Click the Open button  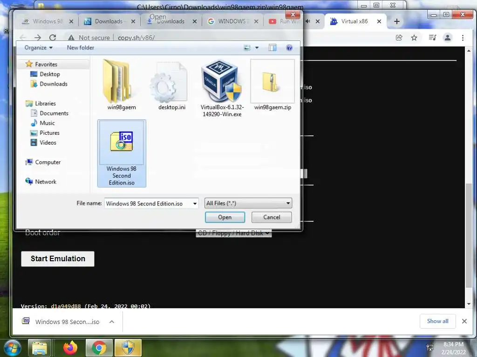pyautogui.click(x=225, y=217)
